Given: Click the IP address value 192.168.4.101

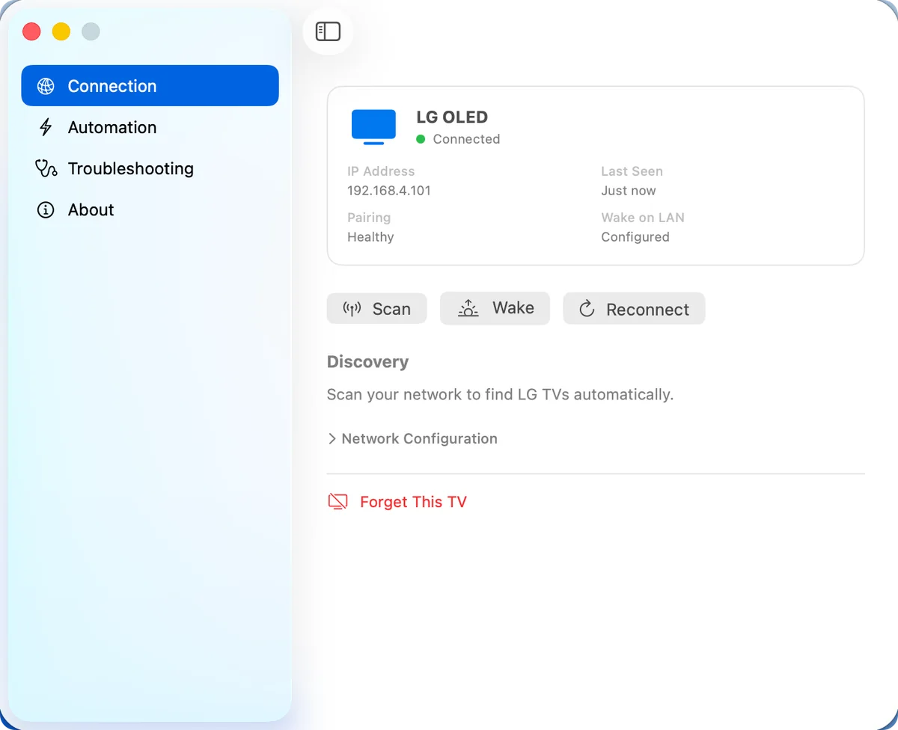Looking at the screenshot, I should point(389,191).
